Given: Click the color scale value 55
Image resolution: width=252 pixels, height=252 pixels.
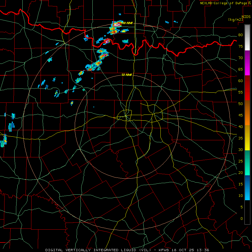Looking at the screenshot, I should click(x=241, y=92).
